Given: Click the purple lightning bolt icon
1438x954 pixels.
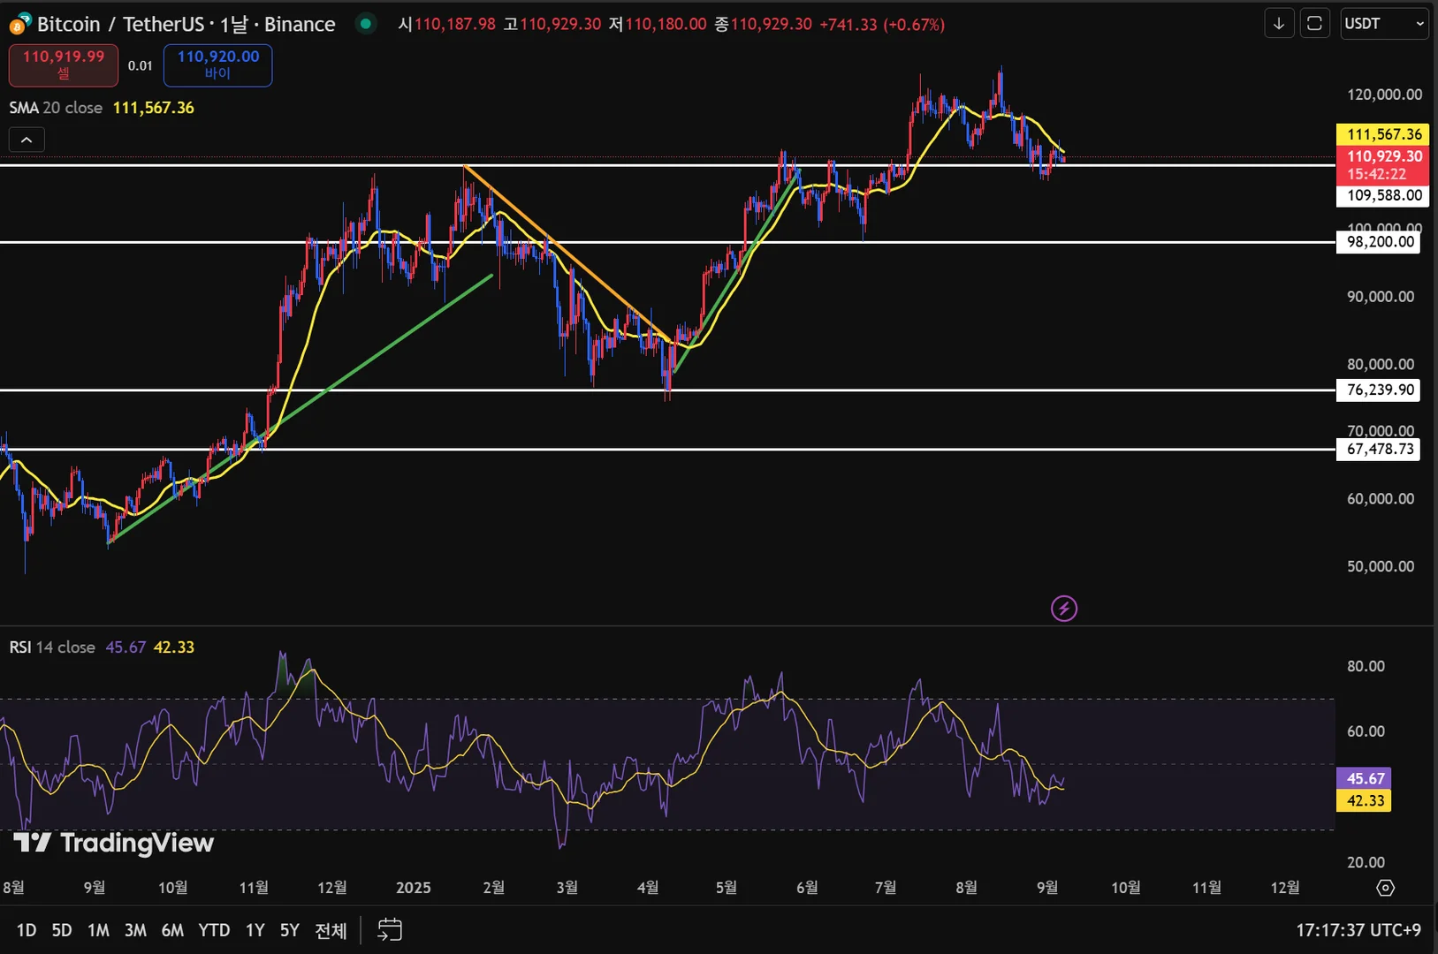Looking at the screenshot, I should tap(1063, 608).
